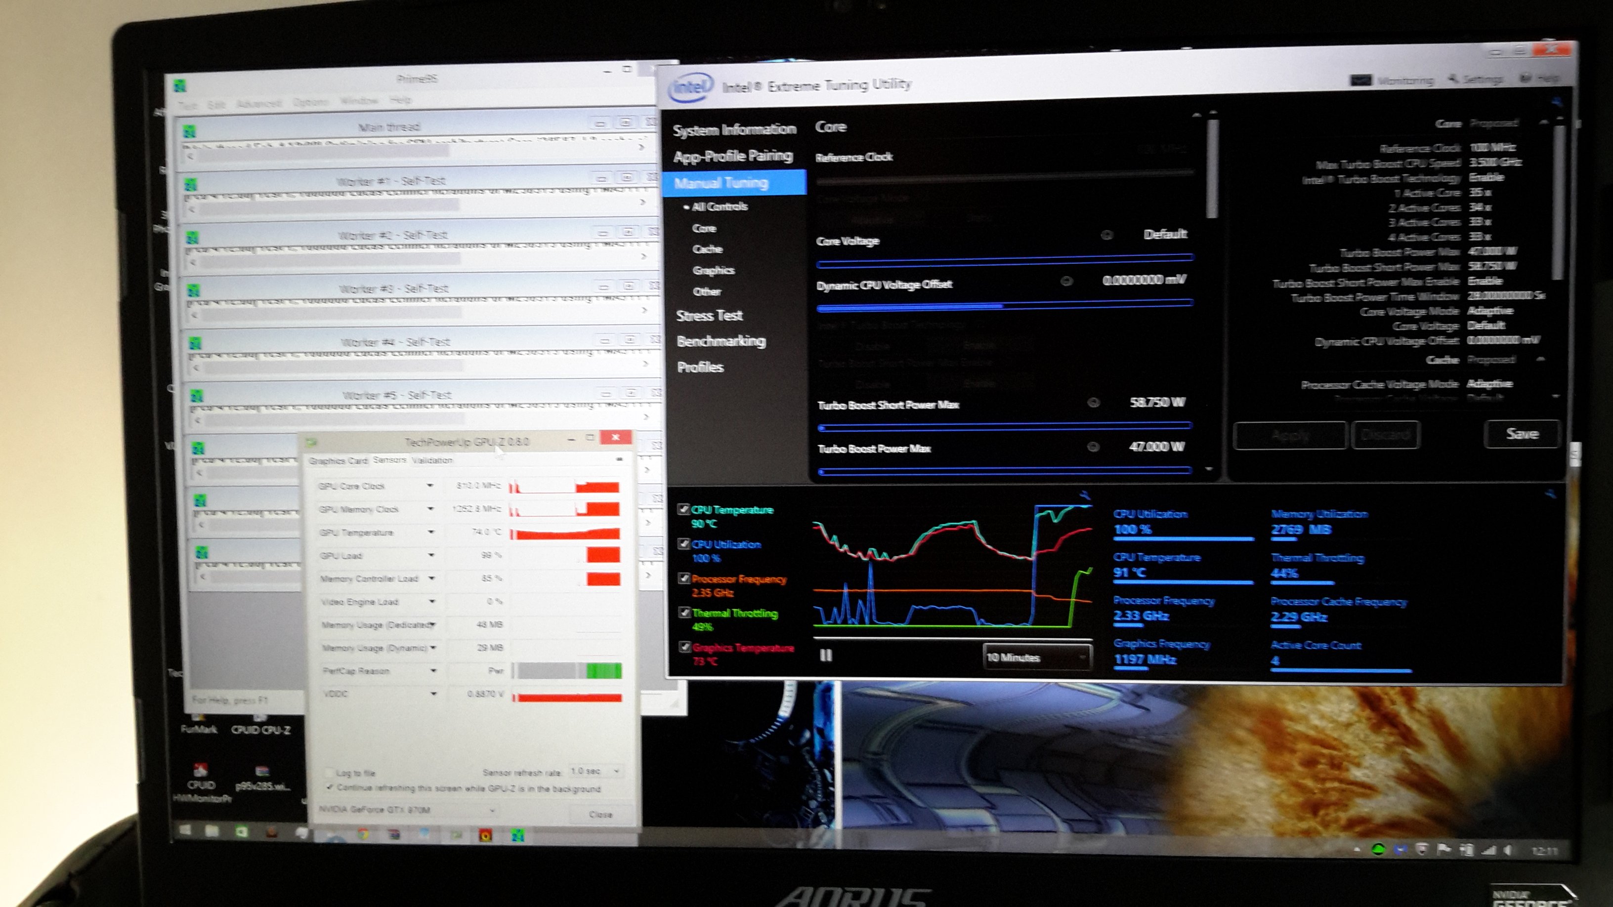This screenshot has height=907, width=1613.
Task: Toggle Continue refreshing in background checkbox
Action: [330, 787]
